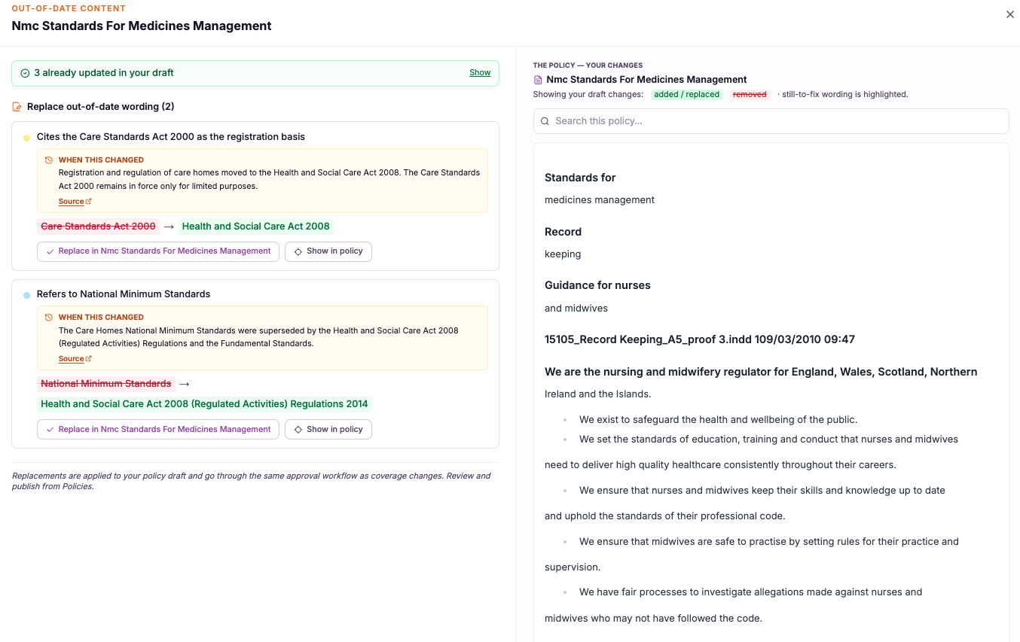Click 'Cites the Care Standards Act 2000' heading
The height and width of the screenshot is (642, 1020).
click(x=171, y=137)
